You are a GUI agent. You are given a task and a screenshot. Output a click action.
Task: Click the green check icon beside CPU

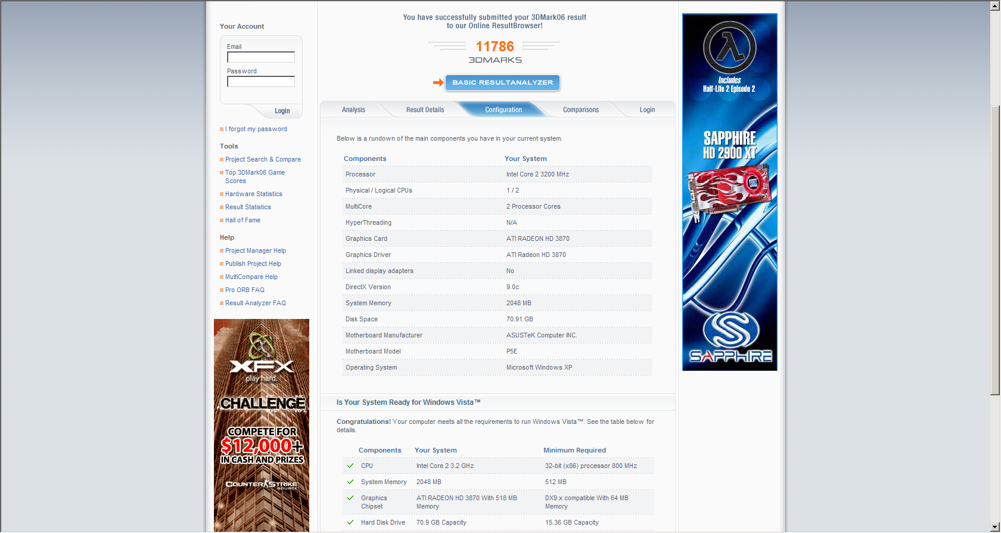[350, 466]
